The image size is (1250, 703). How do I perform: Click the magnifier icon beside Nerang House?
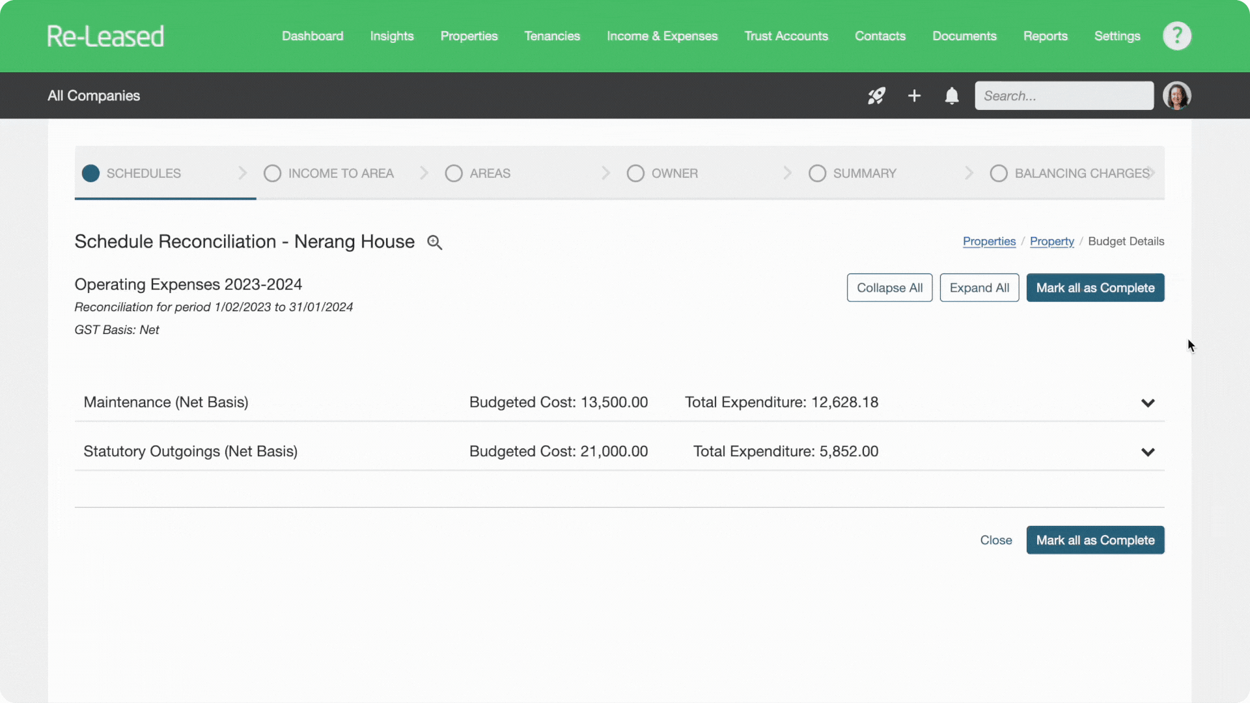[434, 243]
